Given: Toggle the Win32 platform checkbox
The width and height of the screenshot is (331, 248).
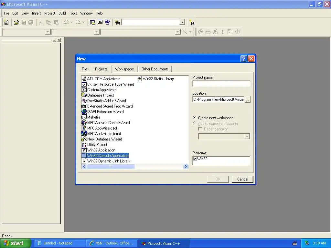Looking at the screenshot, I should click(195, 159).
